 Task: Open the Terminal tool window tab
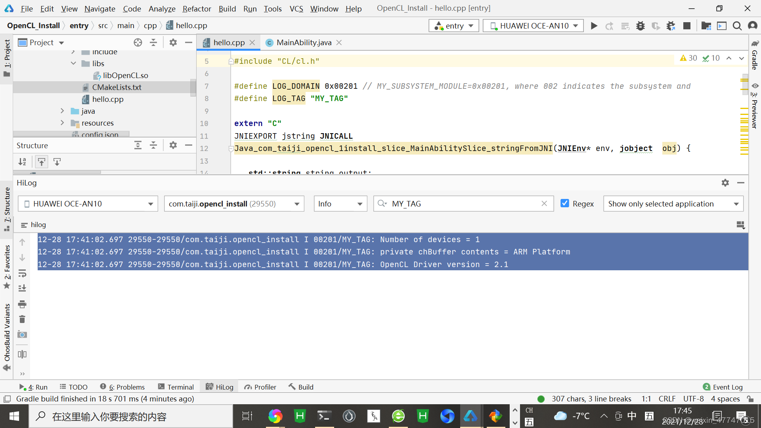tap(176, 387)
